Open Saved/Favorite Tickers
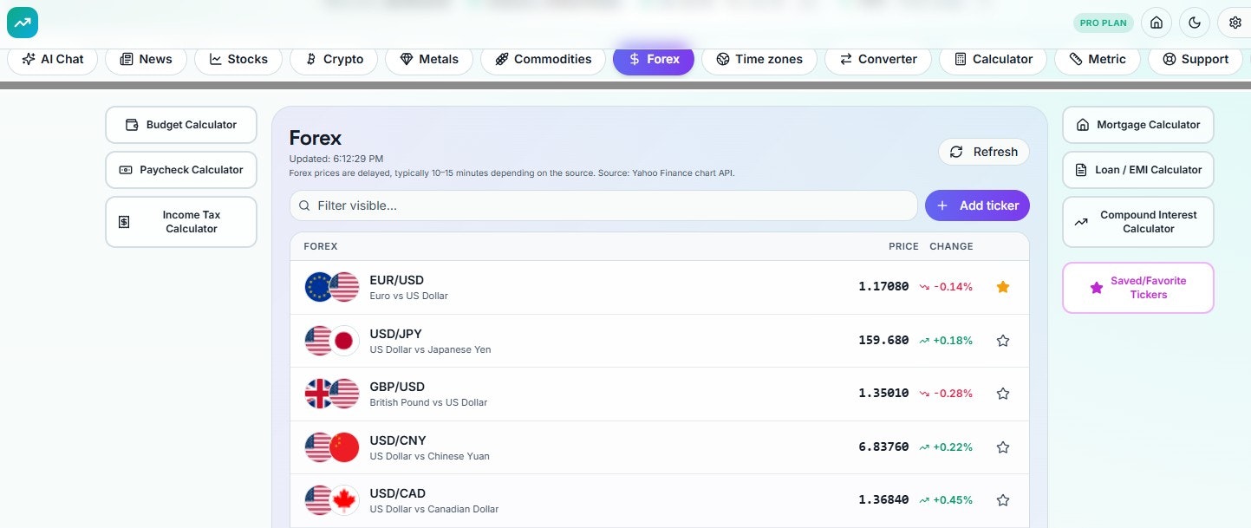Image resolution: width=1251 pixels, height=528 pixels. point(1137,287)
